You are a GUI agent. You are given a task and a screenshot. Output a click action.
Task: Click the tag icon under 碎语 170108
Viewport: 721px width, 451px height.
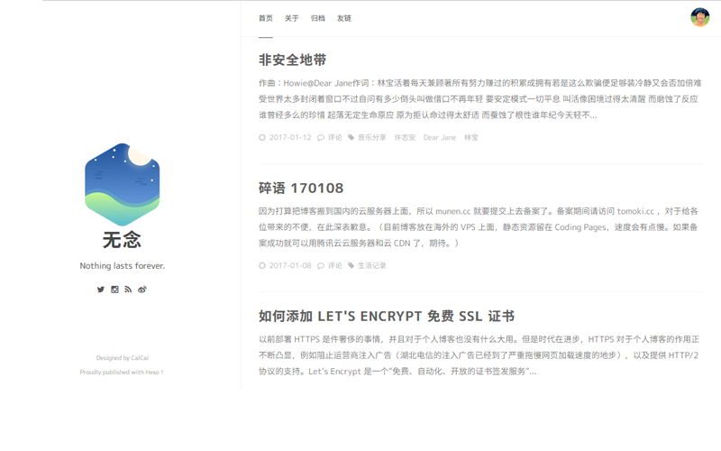point(351,266)
